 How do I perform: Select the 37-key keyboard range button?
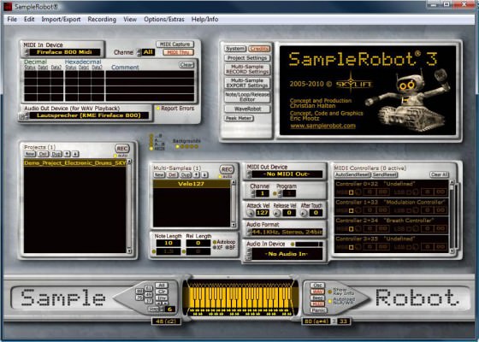tap(149, 301)
